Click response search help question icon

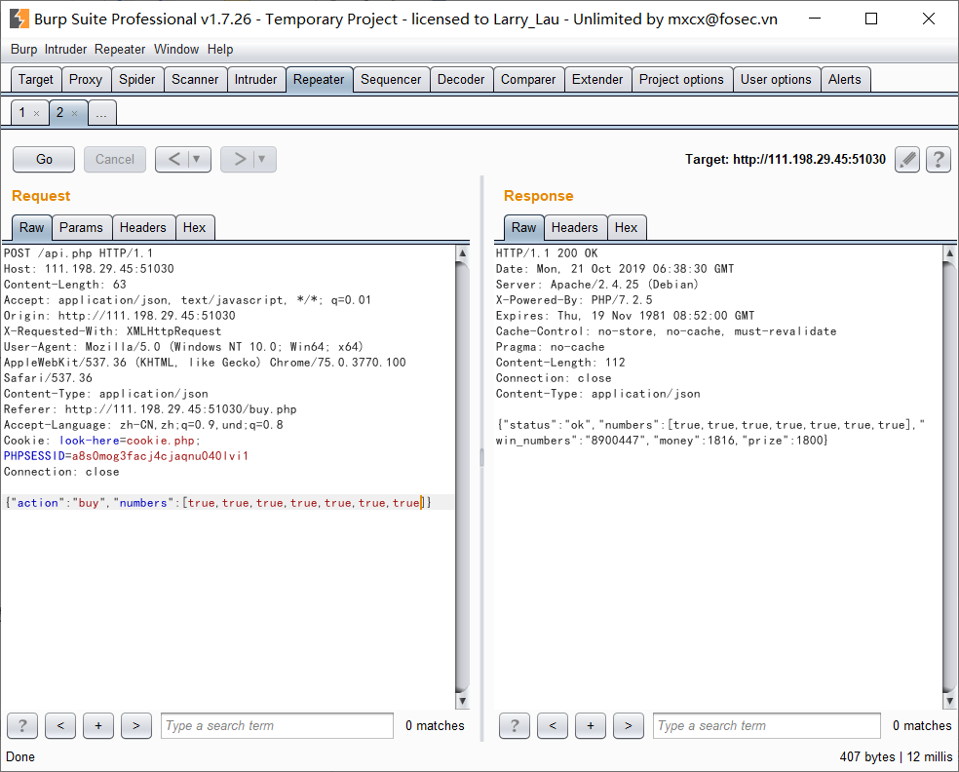(x=515, y=725)
